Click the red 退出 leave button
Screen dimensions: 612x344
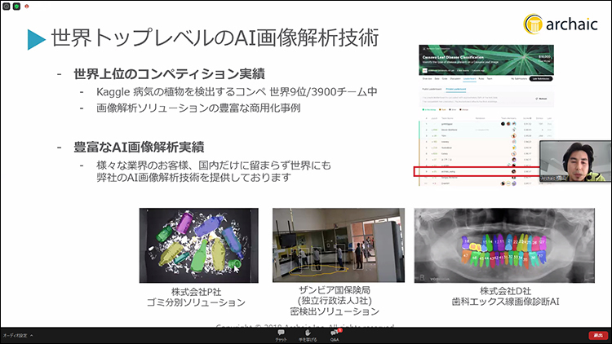pos(598,335)
